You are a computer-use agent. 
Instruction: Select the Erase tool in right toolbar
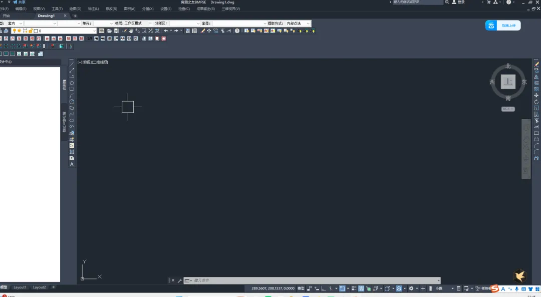click(536, 64)
